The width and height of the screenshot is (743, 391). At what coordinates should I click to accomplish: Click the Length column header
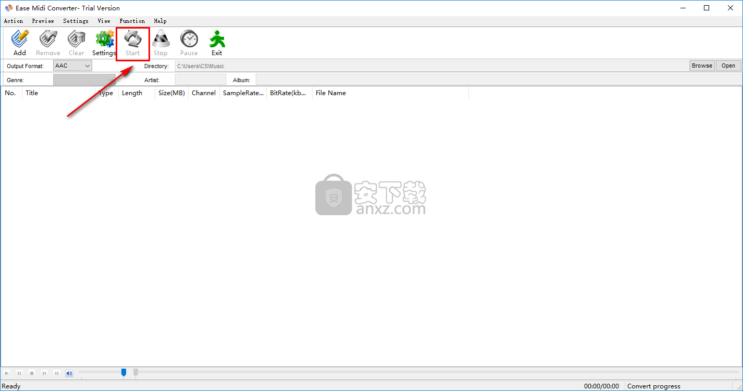[137, 93]
